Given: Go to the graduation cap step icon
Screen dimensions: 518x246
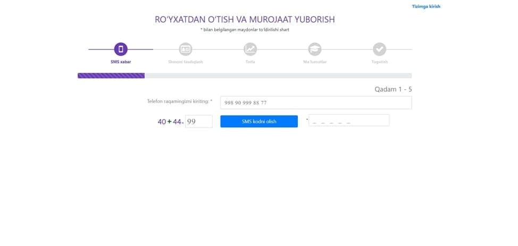Looking at the screenshot, I should [x=315, y=49].
